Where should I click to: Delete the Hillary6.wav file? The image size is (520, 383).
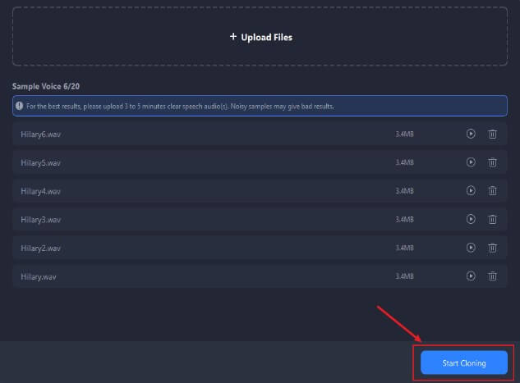point(492,134)
